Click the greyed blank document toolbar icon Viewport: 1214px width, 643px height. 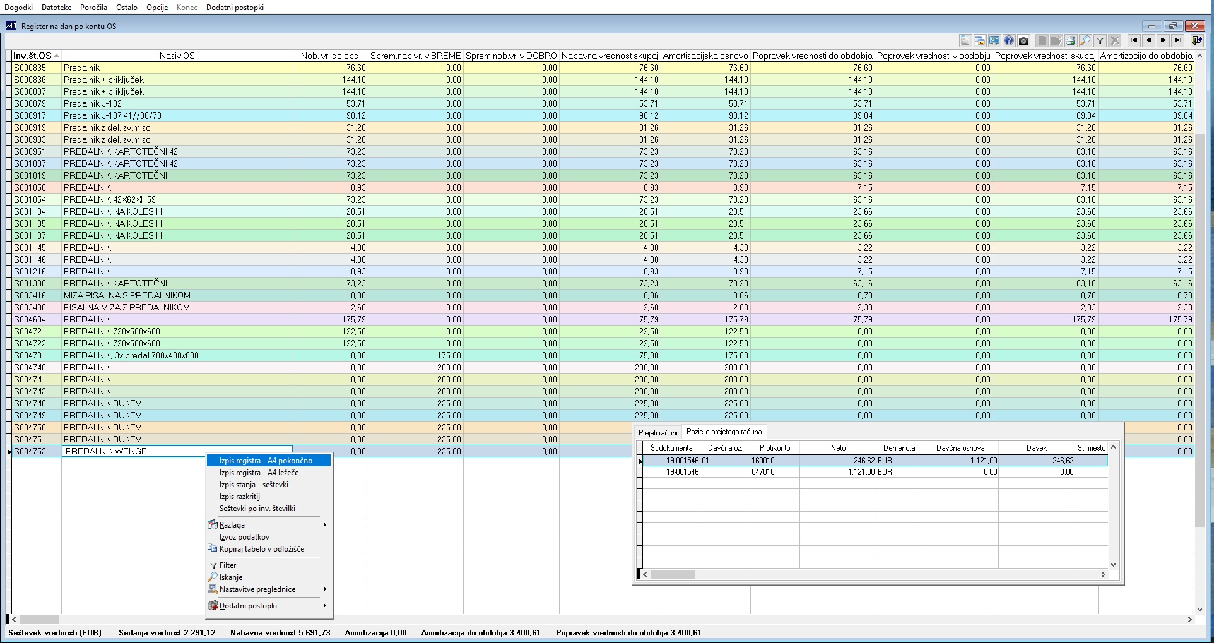[x=1042, y=41]
